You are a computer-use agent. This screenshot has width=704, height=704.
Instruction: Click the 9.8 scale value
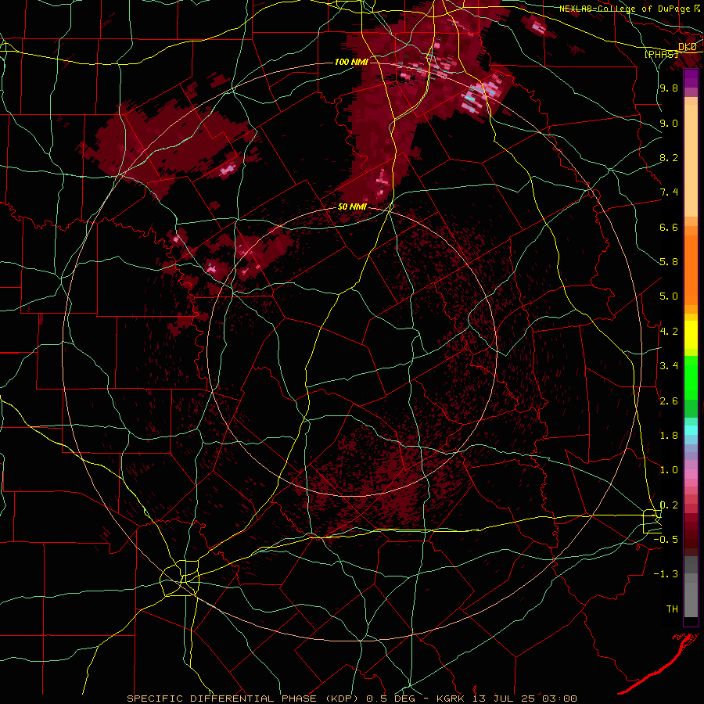tap(669, 88)
